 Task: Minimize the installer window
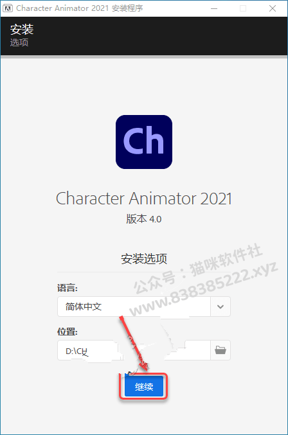click(x=214, y=8)
